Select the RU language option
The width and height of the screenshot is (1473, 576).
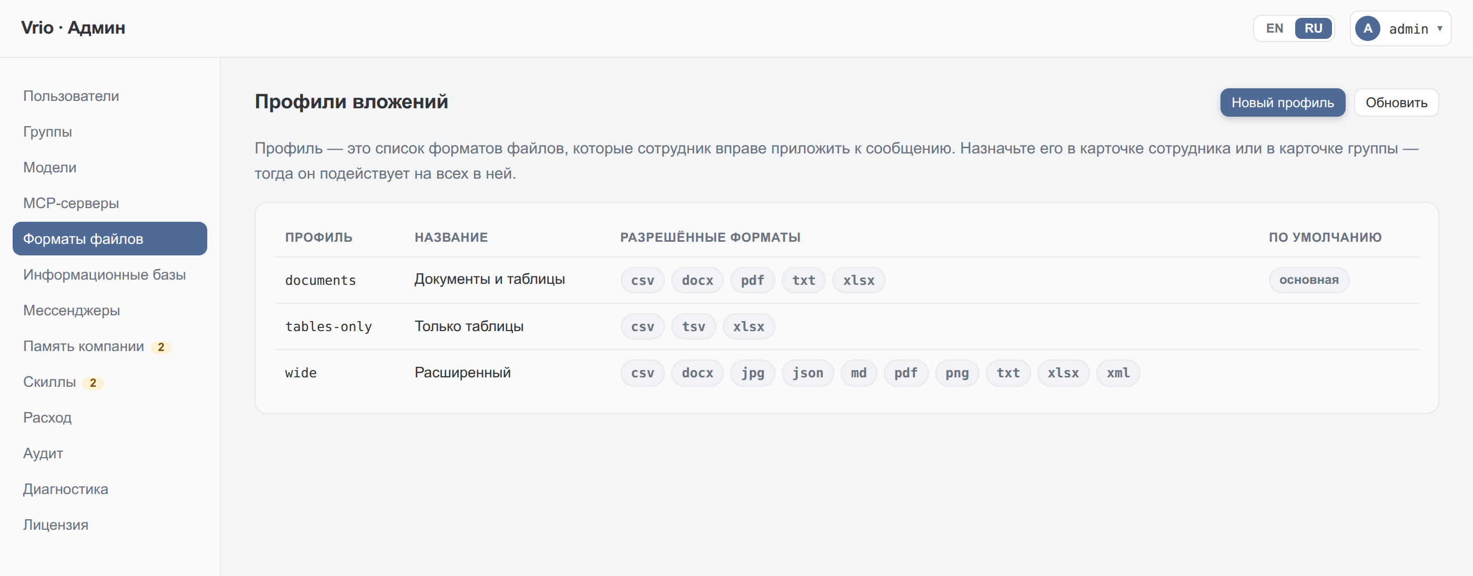1313,28
